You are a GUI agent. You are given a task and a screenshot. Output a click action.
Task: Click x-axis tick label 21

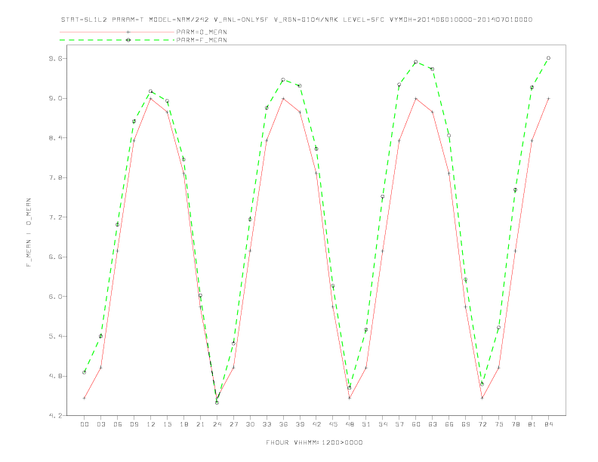[x=200, y=424]
